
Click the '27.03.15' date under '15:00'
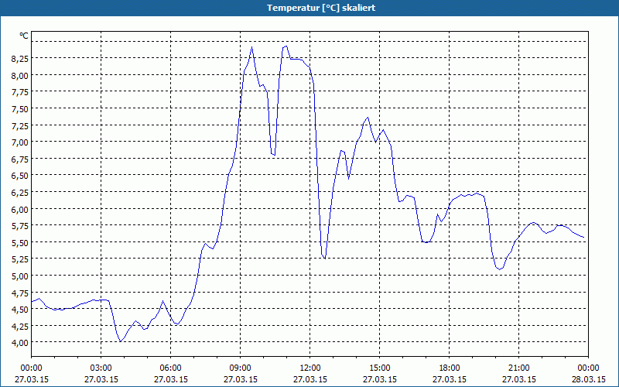tap(380, 379)
